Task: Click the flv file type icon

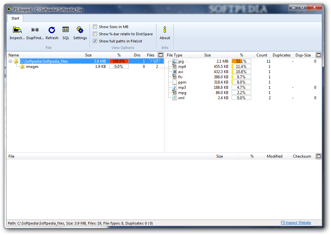Action: click(175, 77)
